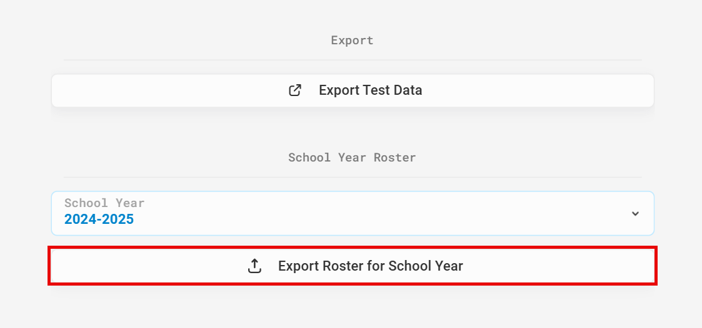Image resolution: width=702 pixels, height=328 pixels.
Task: Click the divider line under the Export heading
Action: (353, 60)
